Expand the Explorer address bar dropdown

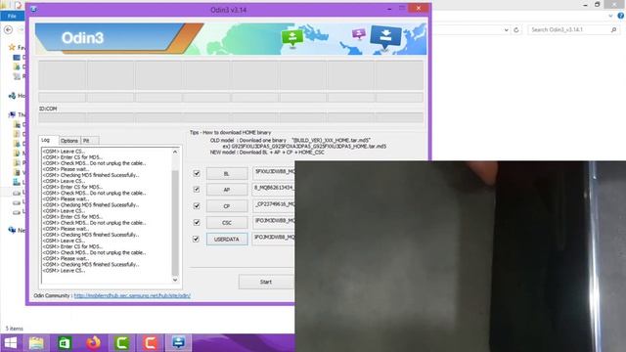click(507, 30)
